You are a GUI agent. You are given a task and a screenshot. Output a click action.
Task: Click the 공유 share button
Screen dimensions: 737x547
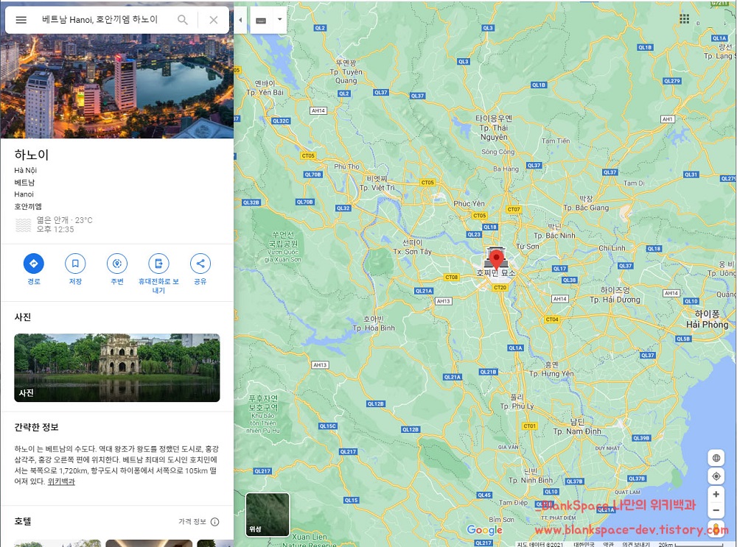pos(200,269)
